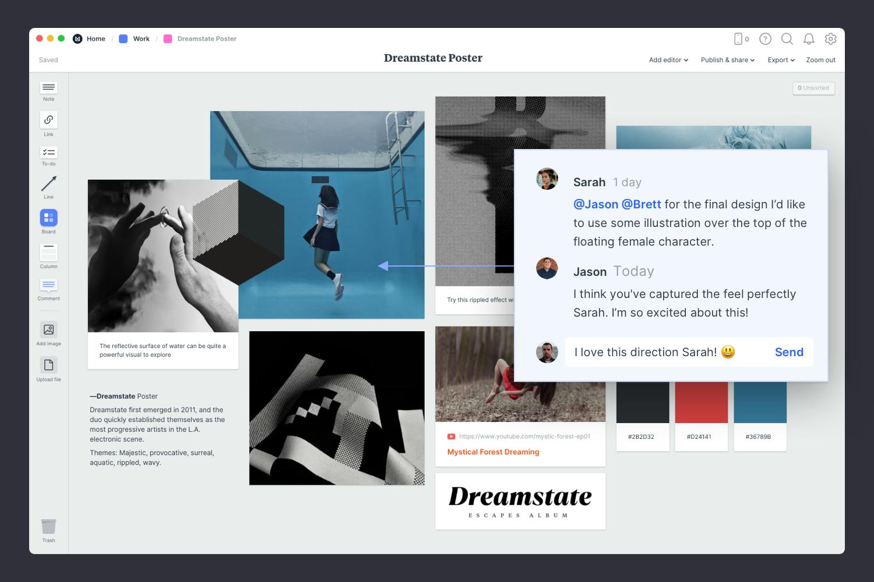Image resolution: width=874 pixels, height=582 pixels.
Task: Click the 'reflective surface of water' caption
Action: click(163, 350)
